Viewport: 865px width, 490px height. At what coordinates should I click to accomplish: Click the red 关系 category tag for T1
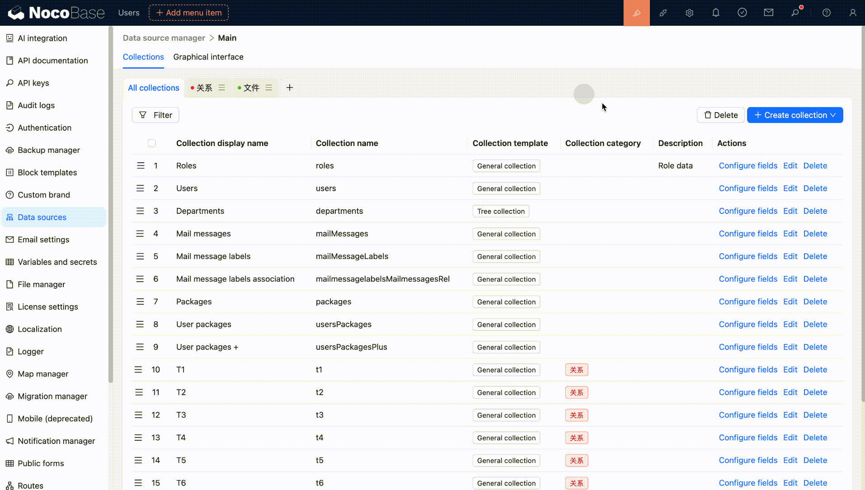(x=576, y=370)
